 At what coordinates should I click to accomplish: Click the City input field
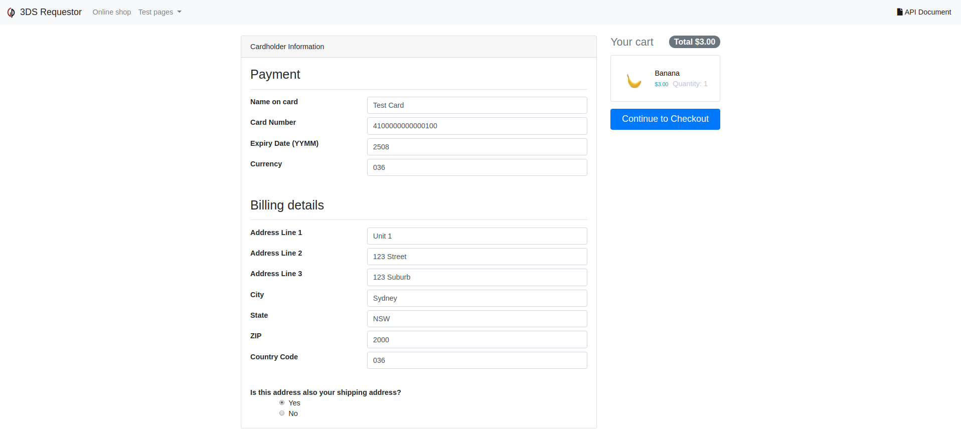click(476, 298)
